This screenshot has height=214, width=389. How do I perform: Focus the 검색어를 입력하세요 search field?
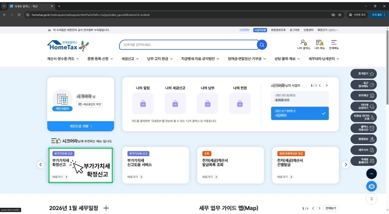click(x=189, y=45)
